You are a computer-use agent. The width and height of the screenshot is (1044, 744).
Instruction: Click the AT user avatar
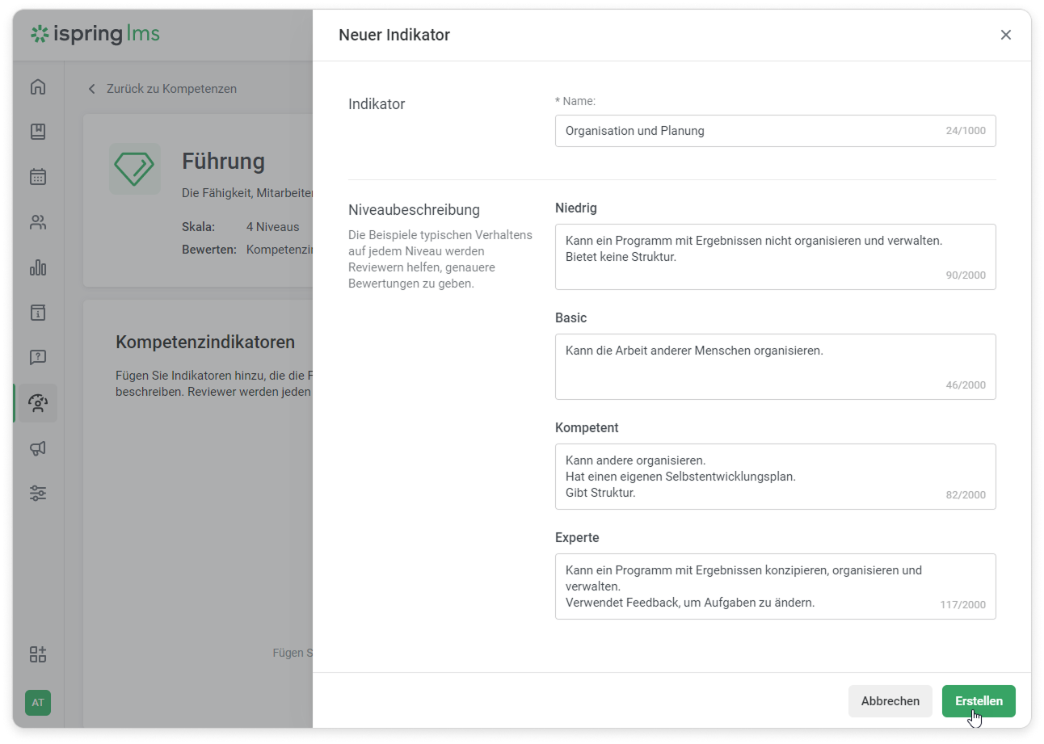pos(38,703)
